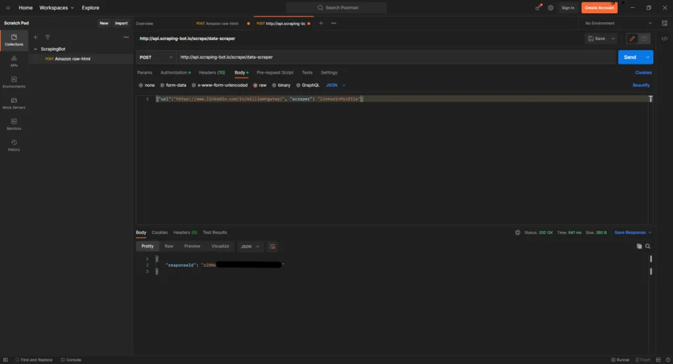
Task: Open the settings gear icon in header
Action: click(x=551, y=8)
